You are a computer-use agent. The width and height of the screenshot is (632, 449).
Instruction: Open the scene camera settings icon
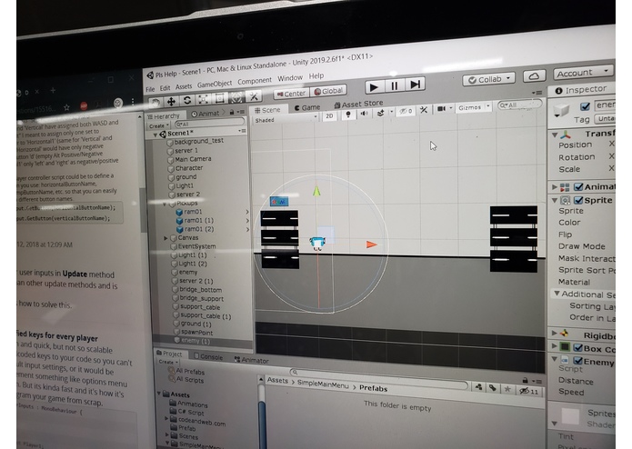coord(442,109)
